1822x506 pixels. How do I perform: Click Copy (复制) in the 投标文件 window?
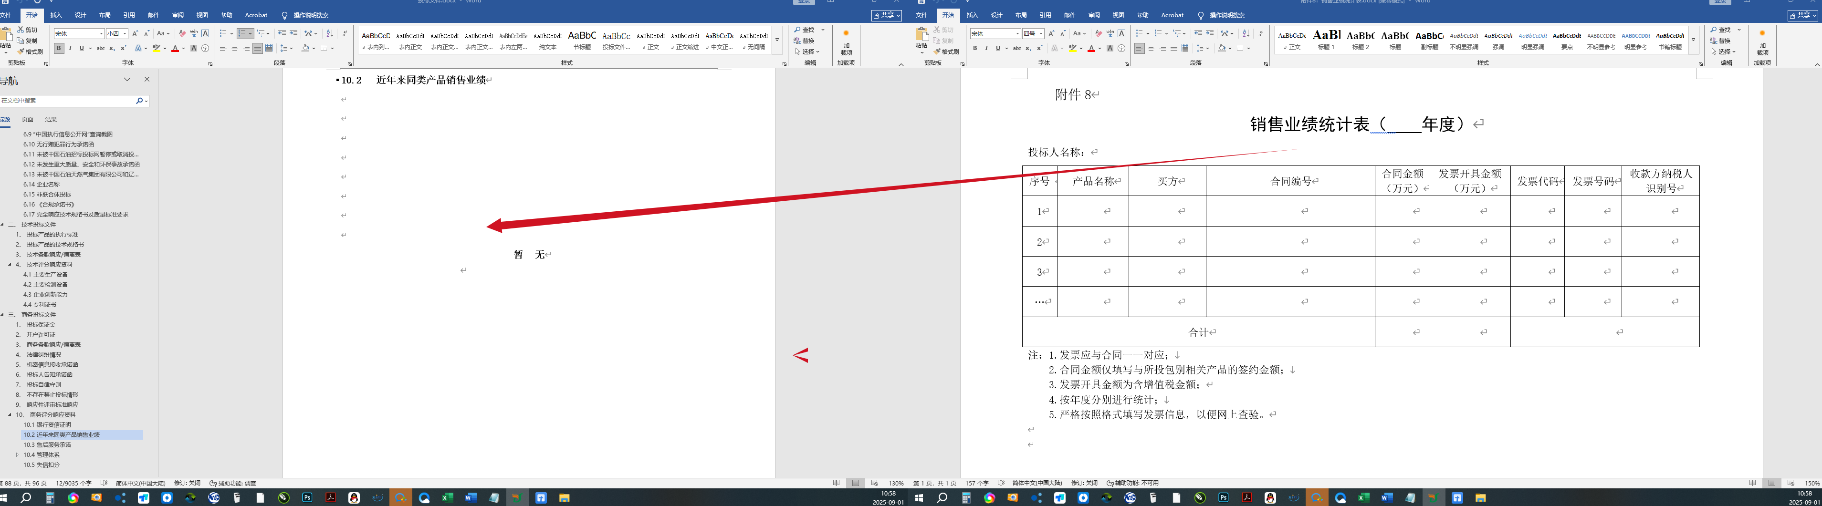coord(27,41)
